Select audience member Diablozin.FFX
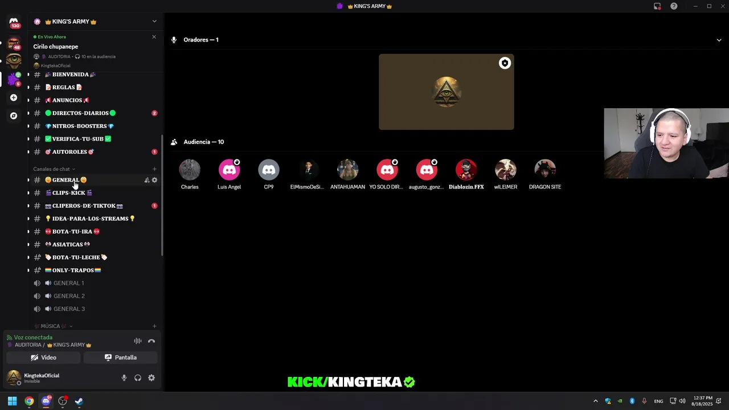The image size is (729, 410). 466,174
